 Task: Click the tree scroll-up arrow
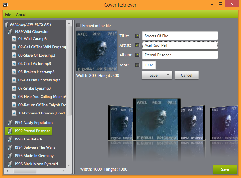(x=69, y=23)
